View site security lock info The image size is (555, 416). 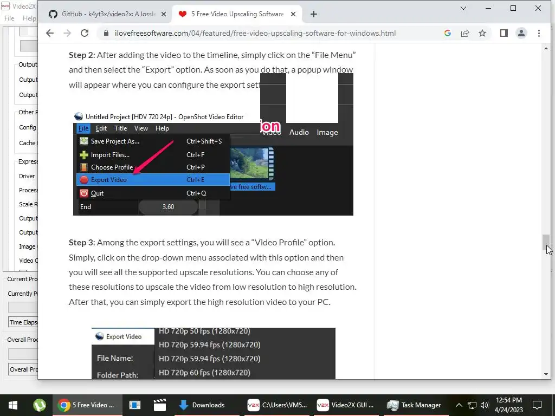106,33
